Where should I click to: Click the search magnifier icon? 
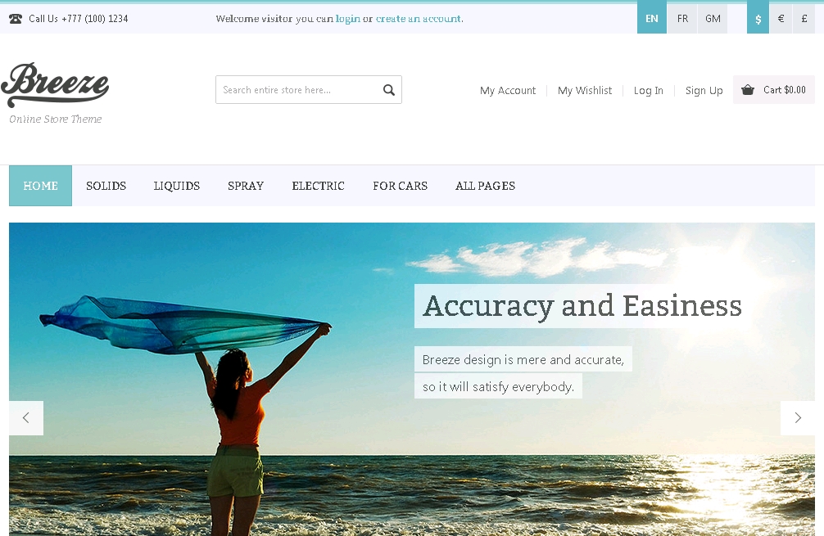point(388,90)
